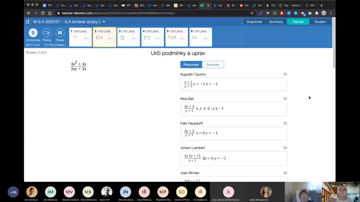Click camera icon beside Nina Bari

(285, 99)
